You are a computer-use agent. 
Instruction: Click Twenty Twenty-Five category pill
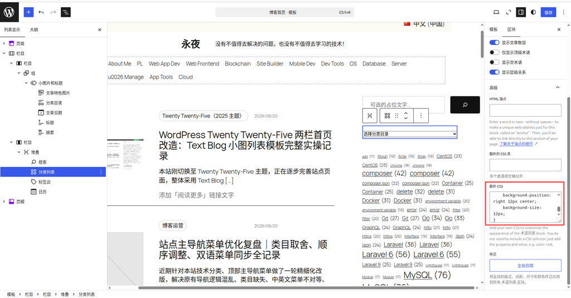point(203,116)
